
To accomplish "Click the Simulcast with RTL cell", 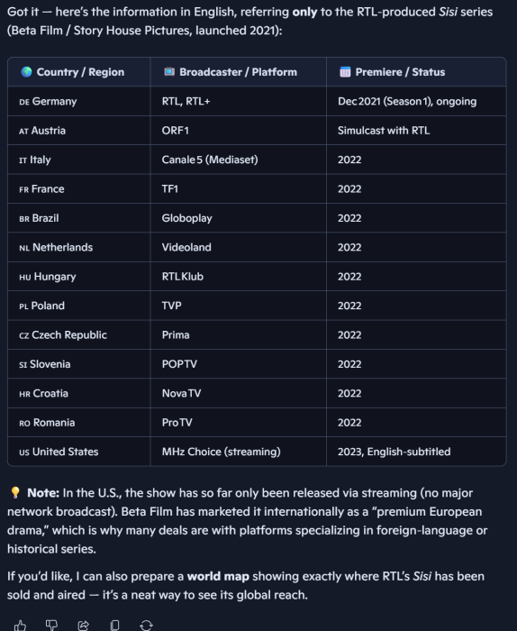I will pos(416,131).
